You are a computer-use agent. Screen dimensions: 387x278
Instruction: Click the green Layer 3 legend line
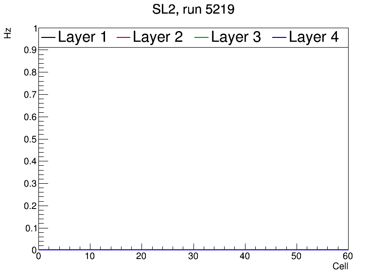[x=202, y=37]
